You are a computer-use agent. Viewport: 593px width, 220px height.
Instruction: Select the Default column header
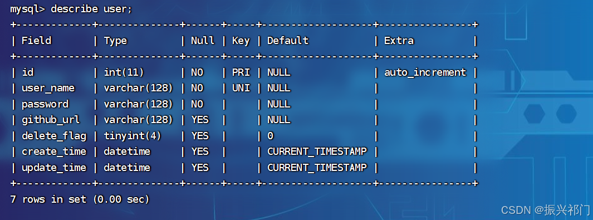(x=288, y=41)
